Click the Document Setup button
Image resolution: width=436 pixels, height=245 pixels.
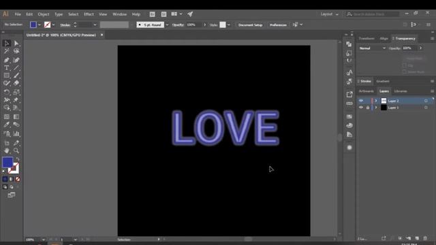click(x=250, y=24)
